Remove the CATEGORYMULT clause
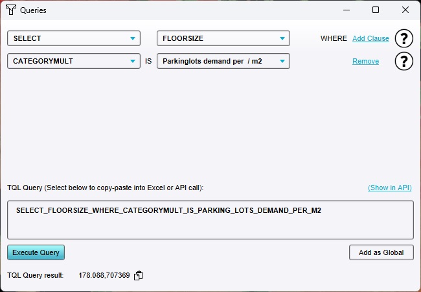This screenshot has height=292, width=421. point(365,61)
